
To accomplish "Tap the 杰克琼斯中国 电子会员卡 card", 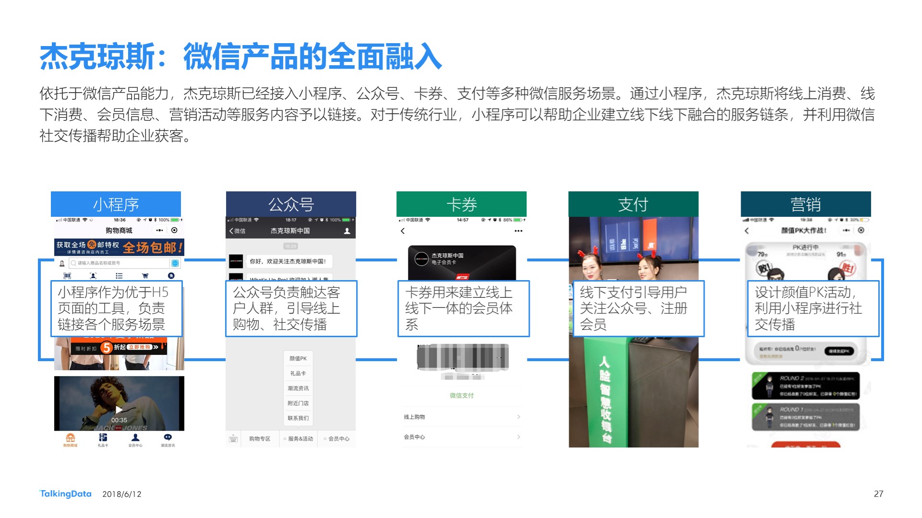I will tap(462, 263).
